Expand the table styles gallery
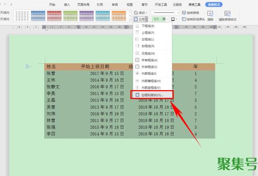 tap(130, 20)
